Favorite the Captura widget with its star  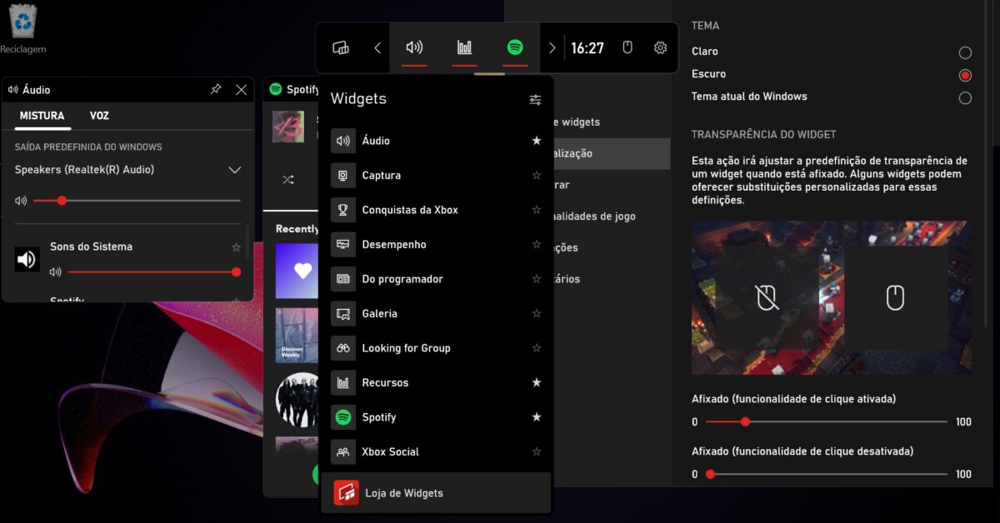[x=536, y=175]
